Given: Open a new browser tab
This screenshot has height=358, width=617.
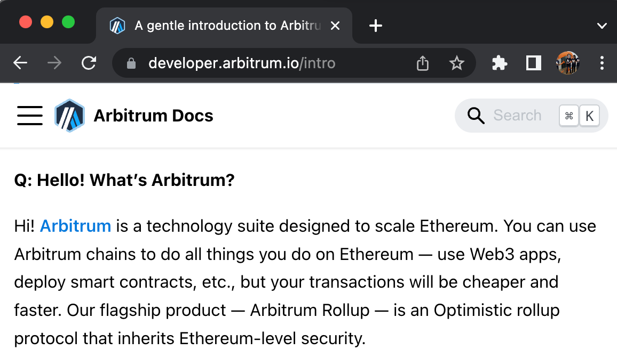Looking at the screenshot, I should [376, 26].
